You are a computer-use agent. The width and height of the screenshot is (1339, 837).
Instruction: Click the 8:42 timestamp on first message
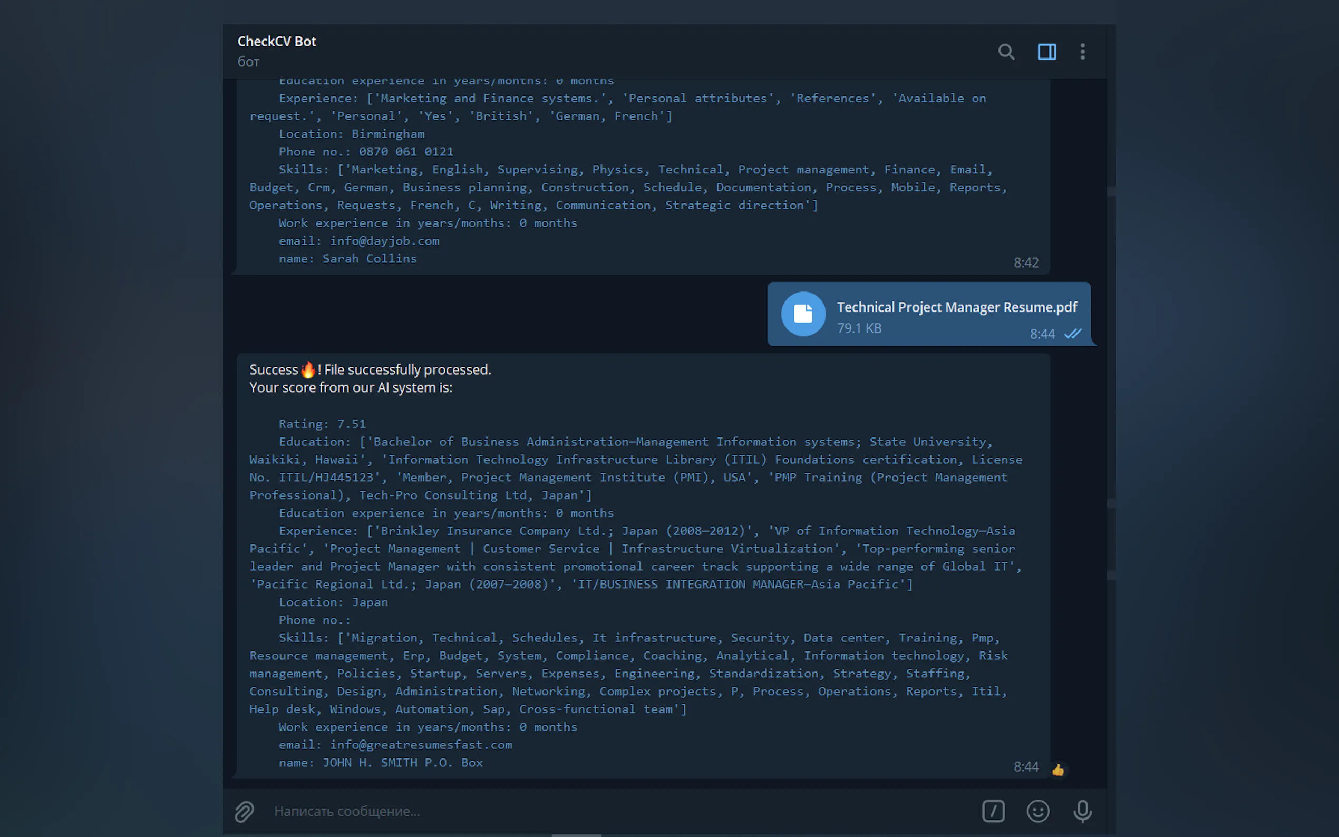[x=1026, y=263]
